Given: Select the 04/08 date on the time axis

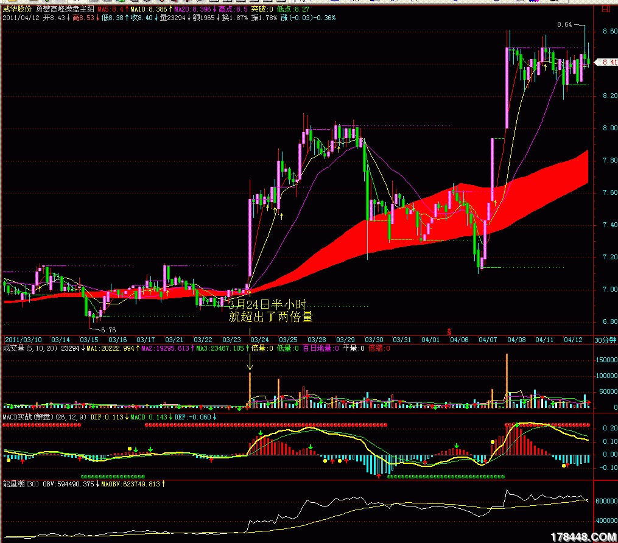Looking at the screenshot, I should [x=516, y=340].
